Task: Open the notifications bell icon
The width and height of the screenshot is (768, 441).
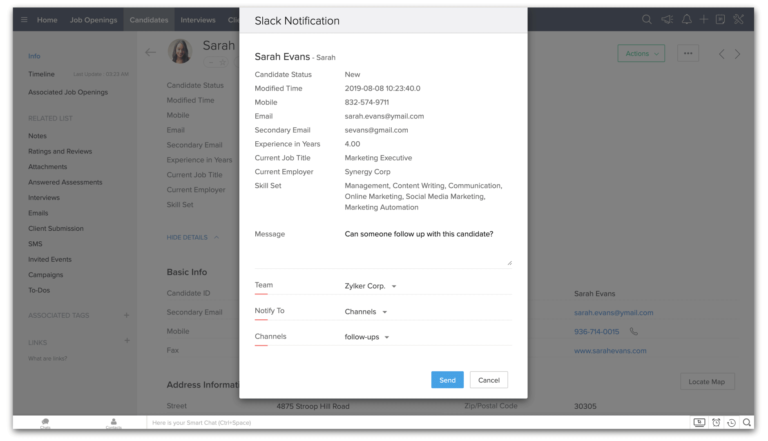Action: click(x=687, y=20)
